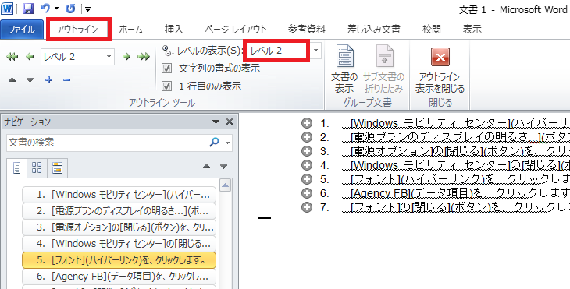
Task: Open the 表示 tab
Action: point(472,30)
